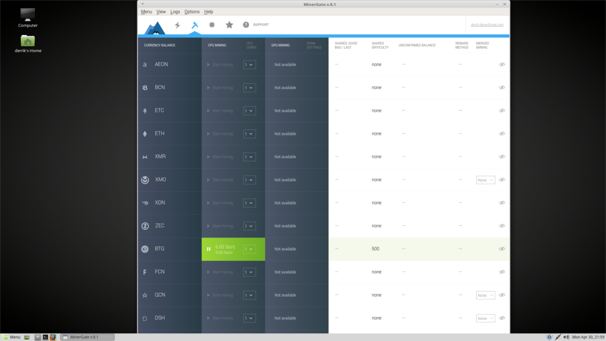Screen dimensions: 606x341
Task: Launch Firefox from the panel
Action: point(53,337)
